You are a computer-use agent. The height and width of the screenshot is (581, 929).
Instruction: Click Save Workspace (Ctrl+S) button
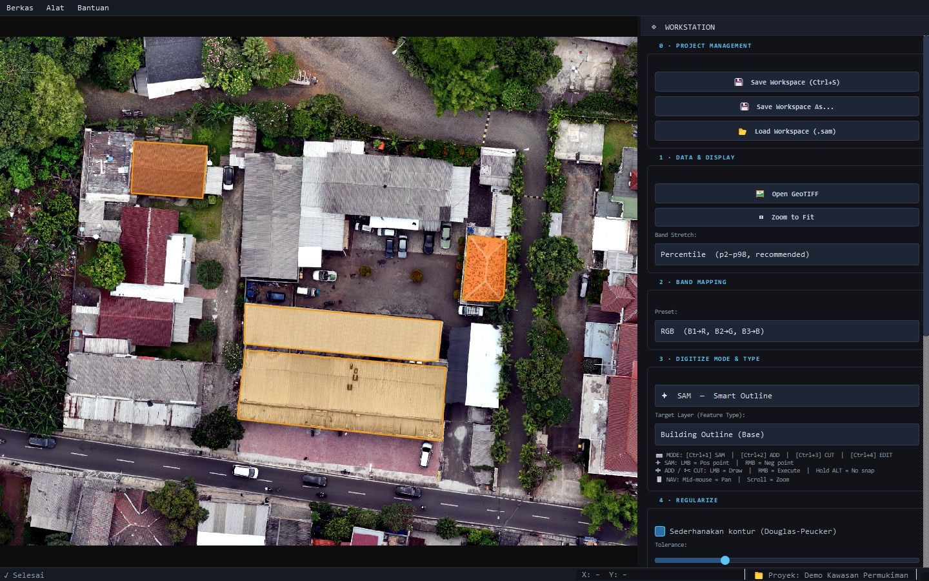tap(786, 82)
